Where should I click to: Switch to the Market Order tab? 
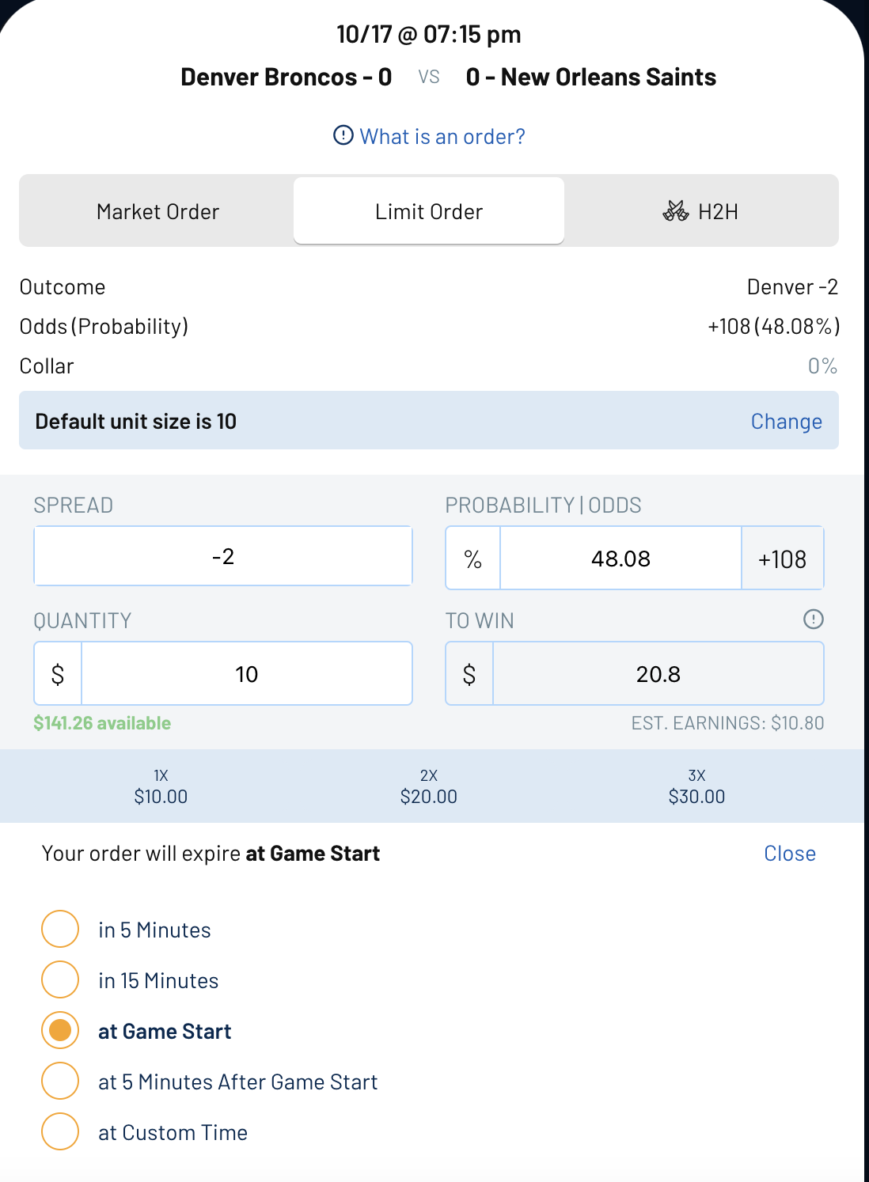coord(157,211)
